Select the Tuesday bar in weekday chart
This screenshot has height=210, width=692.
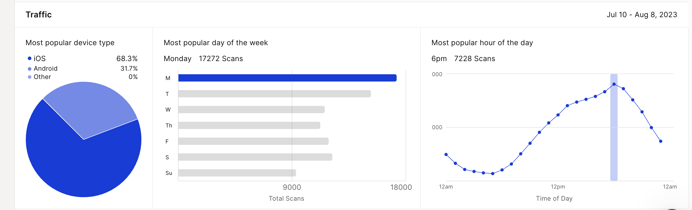(274, 94)
